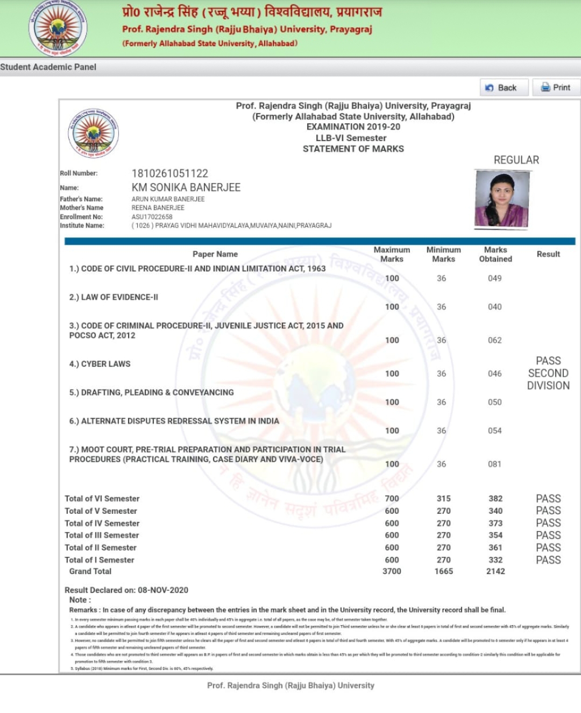
Task: Click the university logo in the green header
Action: (x=58, y=28)
